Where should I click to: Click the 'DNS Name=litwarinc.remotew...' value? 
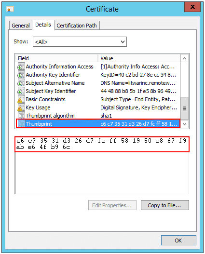(138, 83)
